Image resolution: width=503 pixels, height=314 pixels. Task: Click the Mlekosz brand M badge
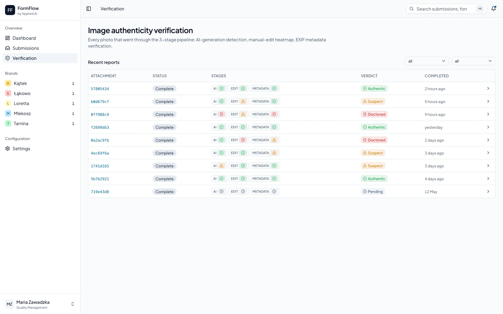8,113
